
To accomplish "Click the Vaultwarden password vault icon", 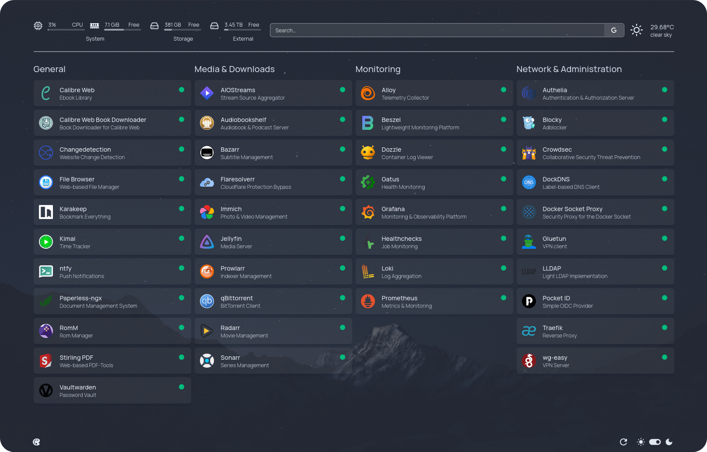I will pyautogui.click(x=46, y=390).
